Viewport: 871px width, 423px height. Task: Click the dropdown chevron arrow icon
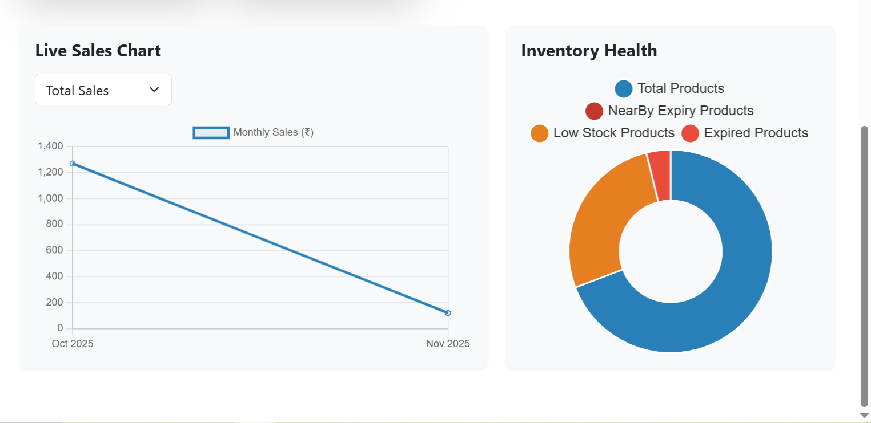coord(154,90)
